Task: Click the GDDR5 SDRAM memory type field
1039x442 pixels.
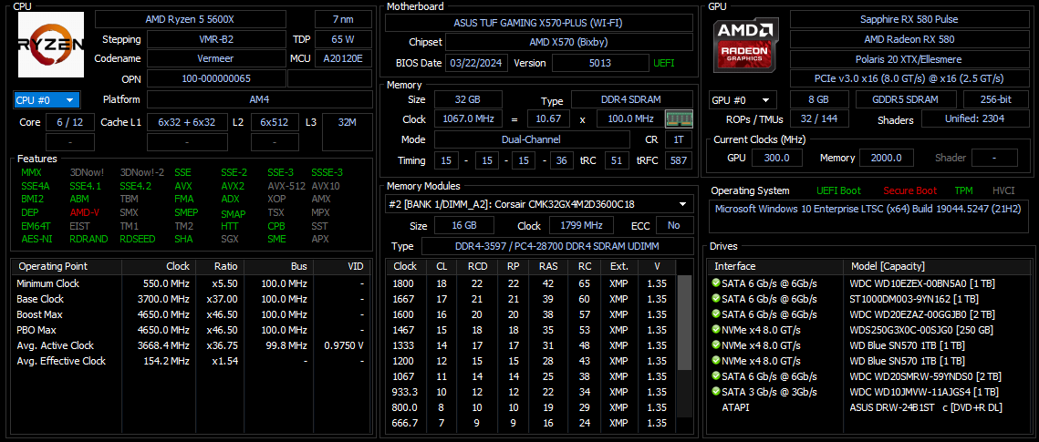Action: [906, 100]
